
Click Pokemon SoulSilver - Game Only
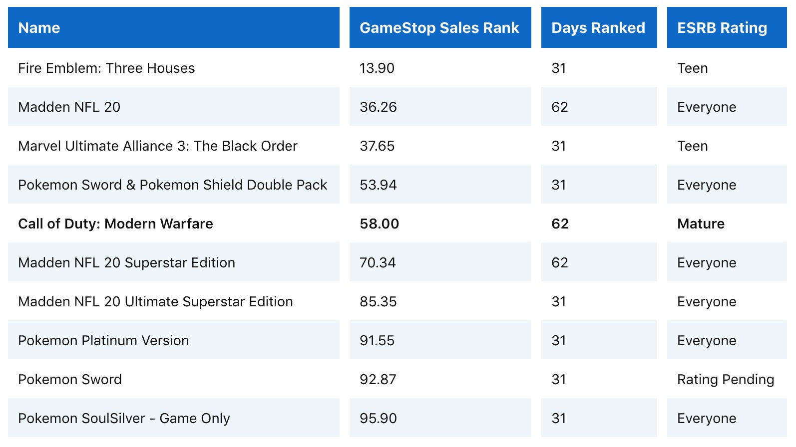click(x=124, y=419)
